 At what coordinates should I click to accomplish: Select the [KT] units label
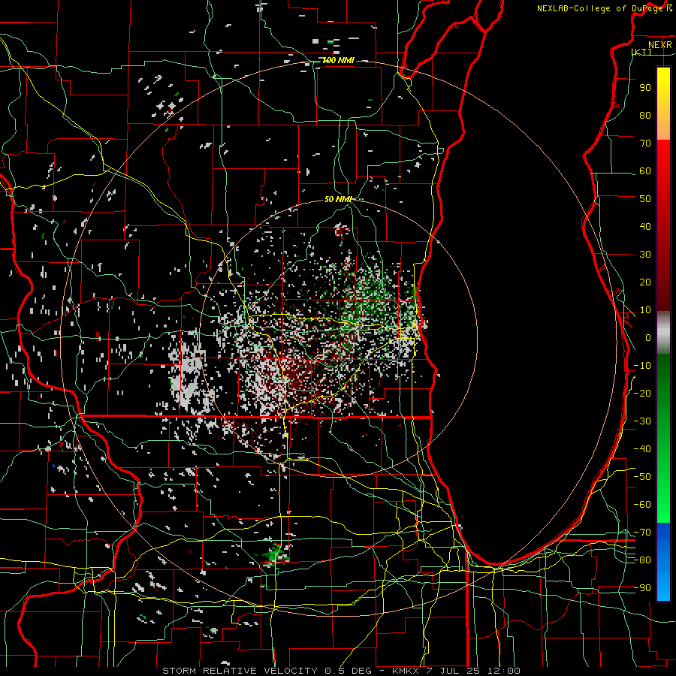[641, 52]
